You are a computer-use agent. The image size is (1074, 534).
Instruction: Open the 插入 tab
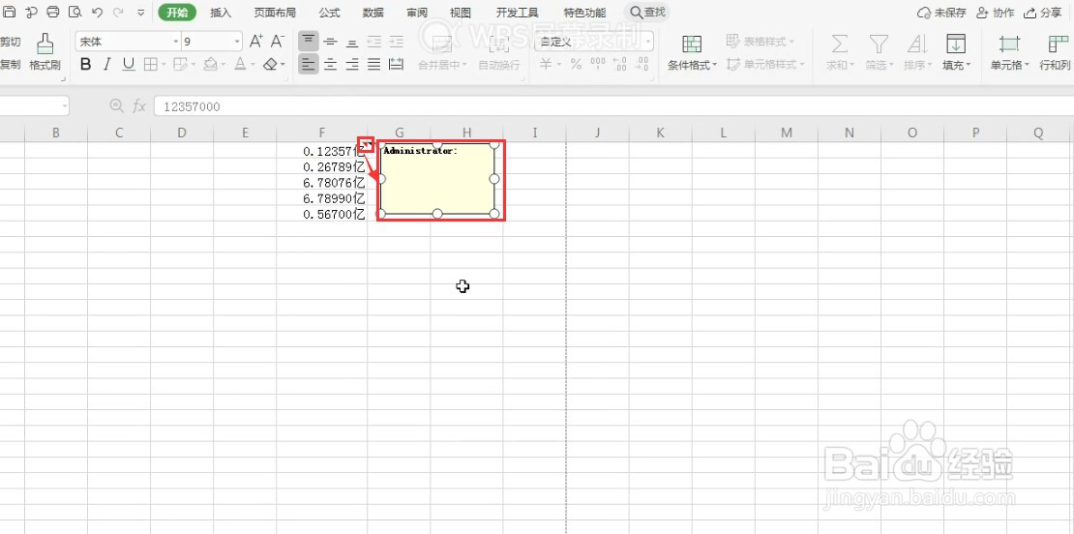[x=221, y=13]
